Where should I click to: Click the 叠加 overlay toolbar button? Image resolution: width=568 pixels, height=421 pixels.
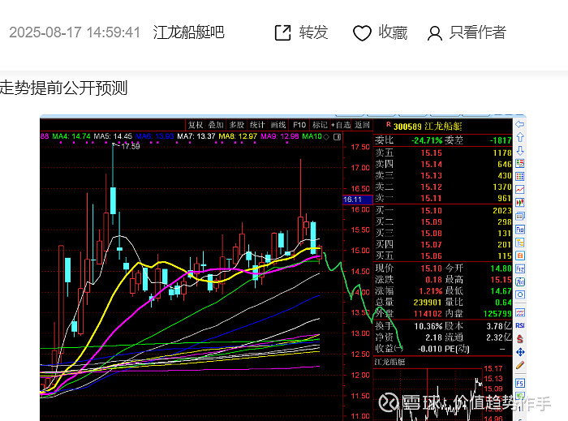[216, 125]
